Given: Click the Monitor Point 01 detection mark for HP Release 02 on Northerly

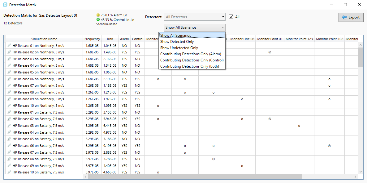Looking at the screenshot, I should tap(270, 52).
